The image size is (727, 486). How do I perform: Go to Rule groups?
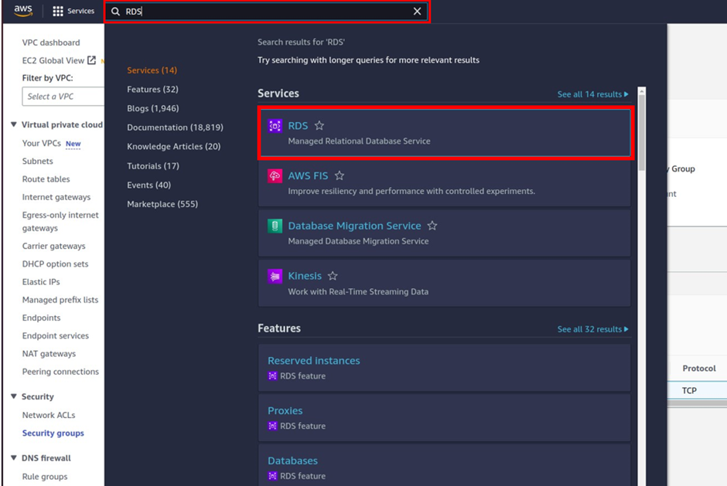click(x=45, y=476)
